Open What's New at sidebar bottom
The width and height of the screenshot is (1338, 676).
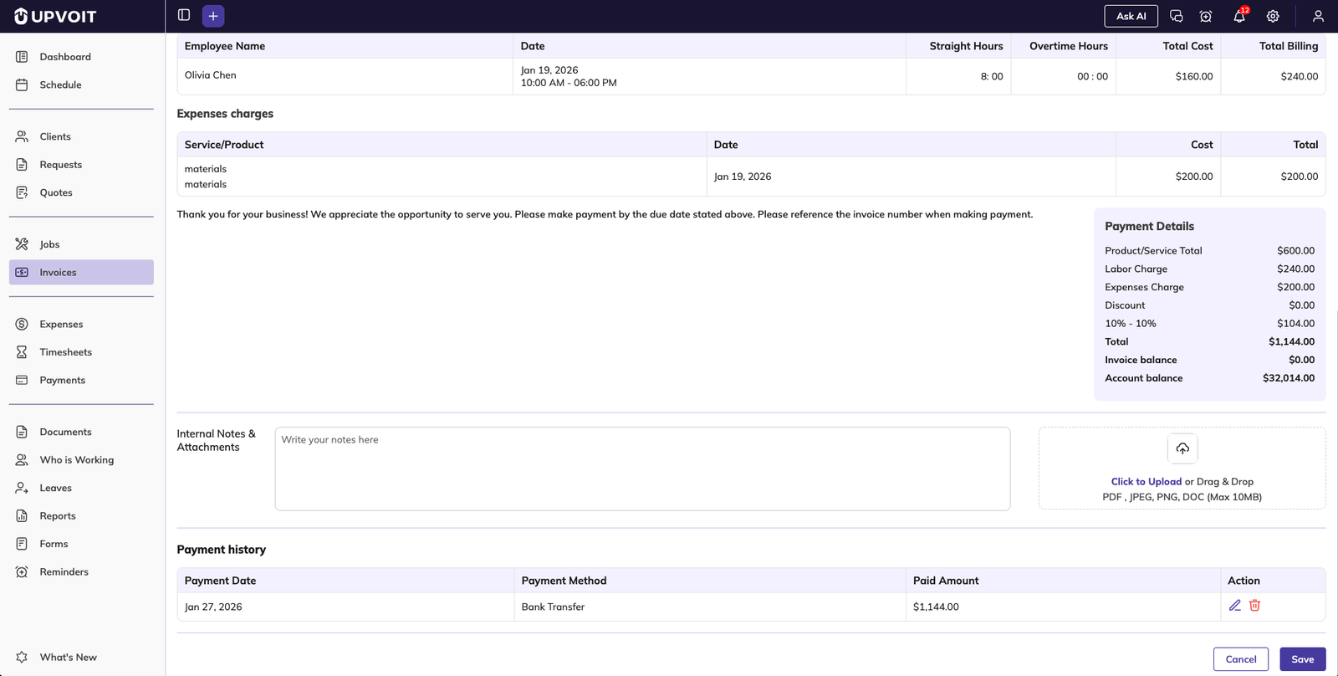coord(68,658)
